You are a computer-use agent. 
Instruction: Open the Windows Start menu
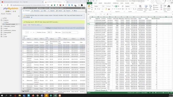[x=2, y=95]
